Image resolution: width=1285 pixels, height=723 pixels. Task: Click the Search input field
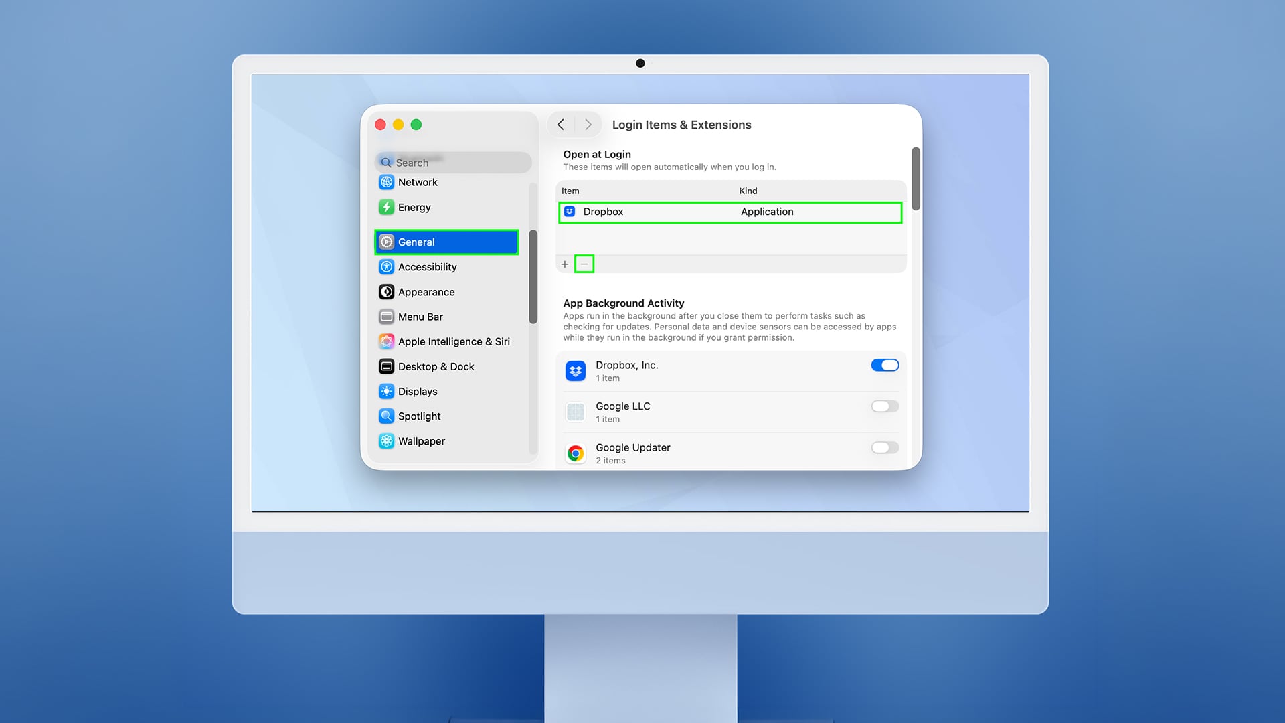coord(453,163)
